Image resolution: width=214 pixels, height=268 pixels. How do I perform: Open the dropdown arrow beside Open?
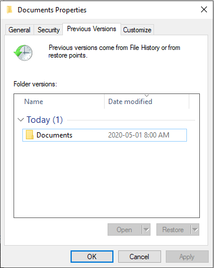coord(146,230)
